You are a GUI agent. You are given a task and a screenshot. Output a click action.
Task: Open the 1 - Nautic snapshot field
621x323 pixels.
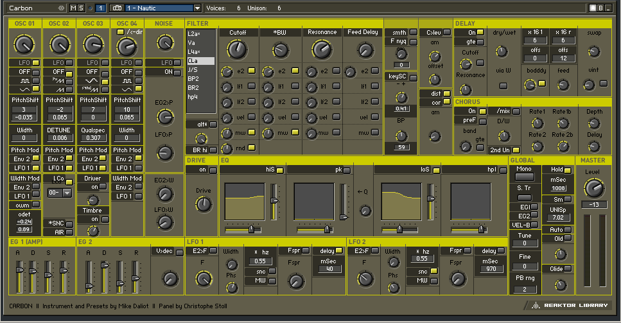[x=159, y=8]
